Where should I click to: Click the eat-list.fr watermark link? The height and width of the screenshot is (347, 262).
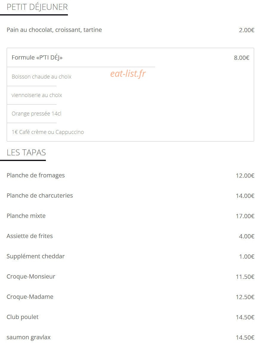[128, 74]
